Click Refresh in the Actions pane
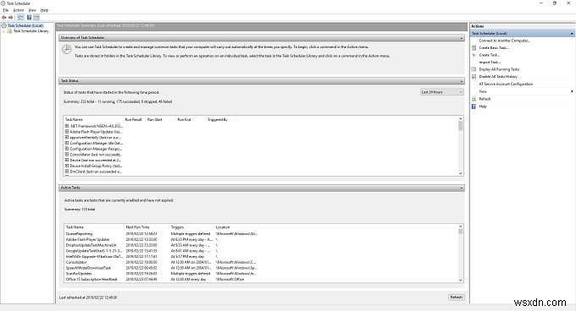This screenshot has width=576, height=311. pos(485,99)
